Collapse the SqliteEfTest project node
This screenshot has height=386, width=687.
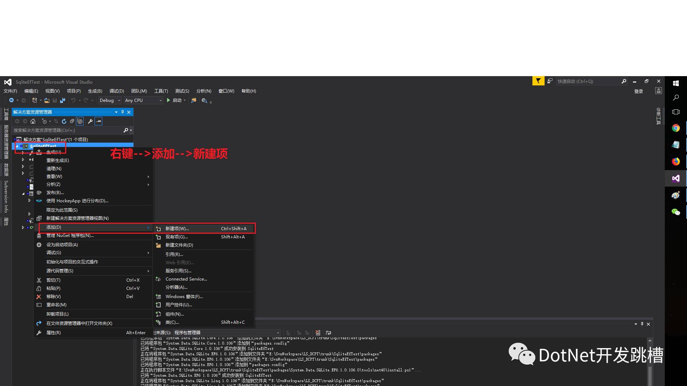(x=17, y=146)
